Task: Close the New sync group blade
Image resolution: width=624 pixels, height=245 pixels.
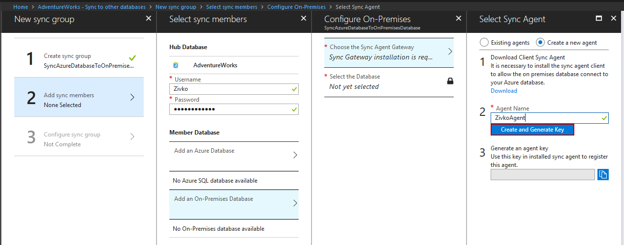Action: (x=149, y=18)
